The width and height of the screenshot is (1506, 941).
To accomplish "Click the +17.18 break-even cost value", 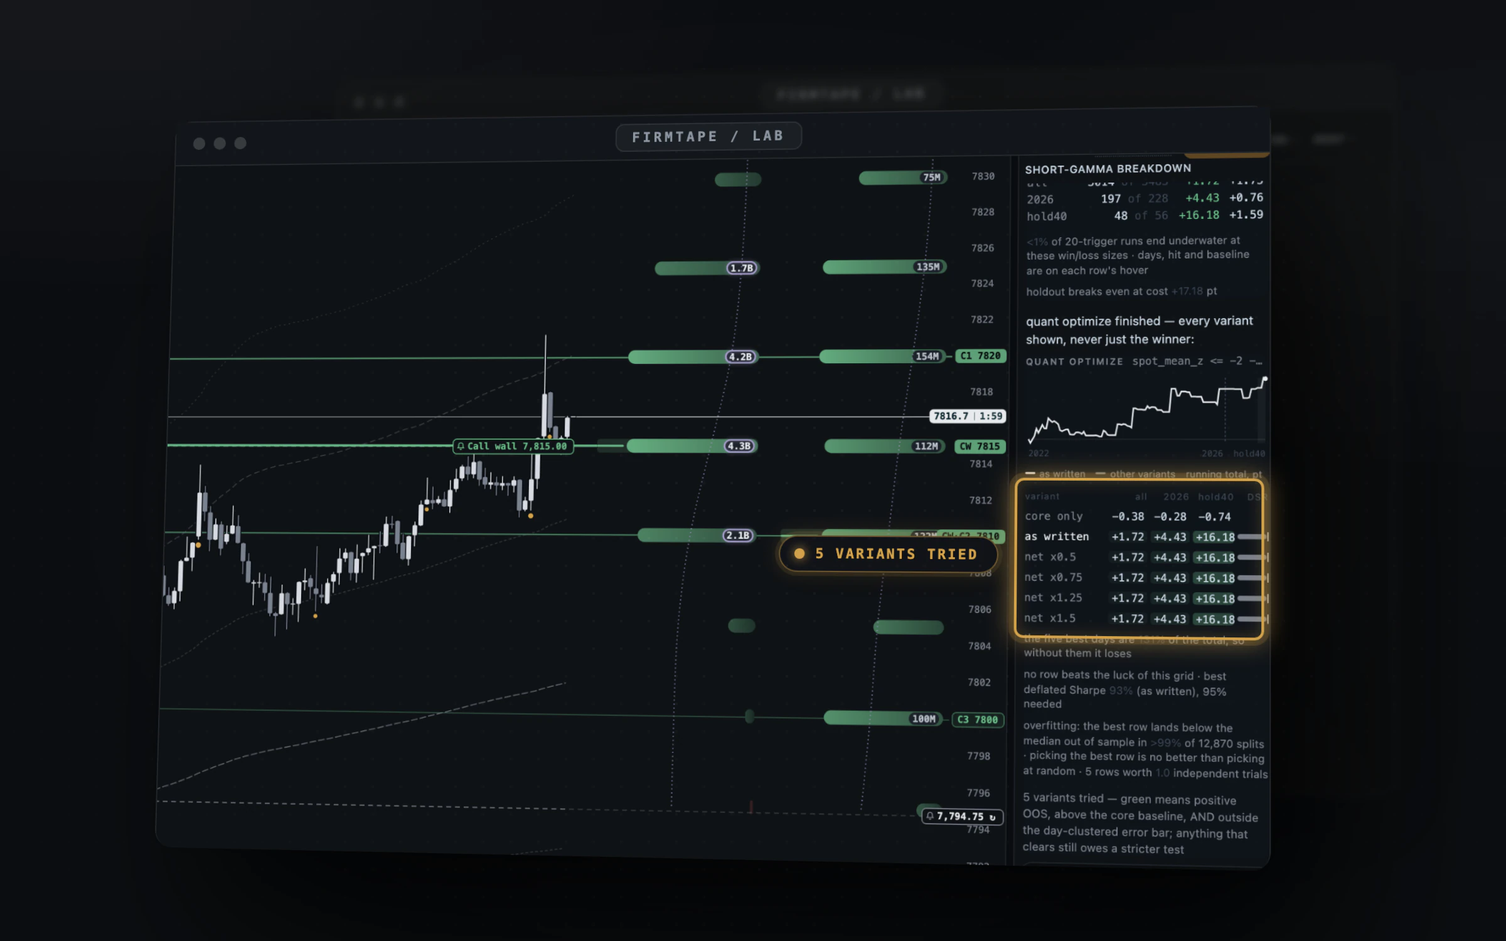I will click(x=1187, y=291).
